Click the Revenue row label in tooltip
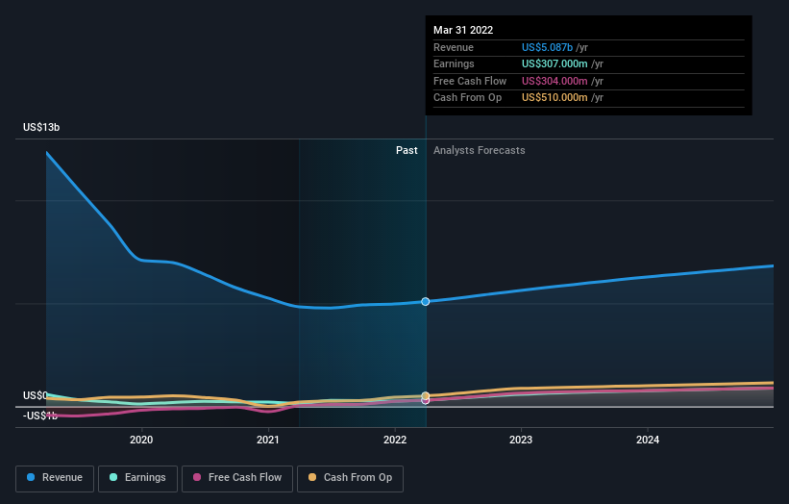 (x=454, y=47)
